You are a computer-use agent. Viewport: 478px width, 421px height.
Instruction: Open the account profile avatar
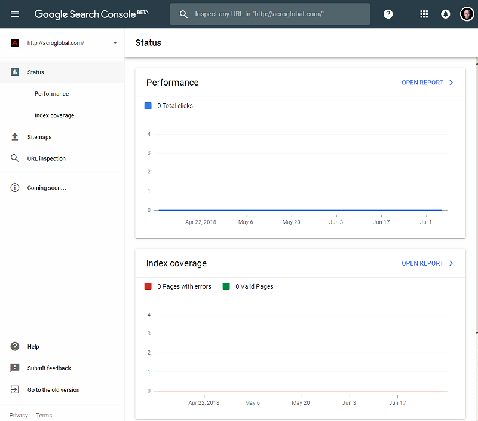[x=467, y=14]
